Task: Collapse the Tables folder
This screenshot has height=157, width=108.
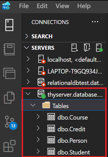Action: tap(33, 105)
